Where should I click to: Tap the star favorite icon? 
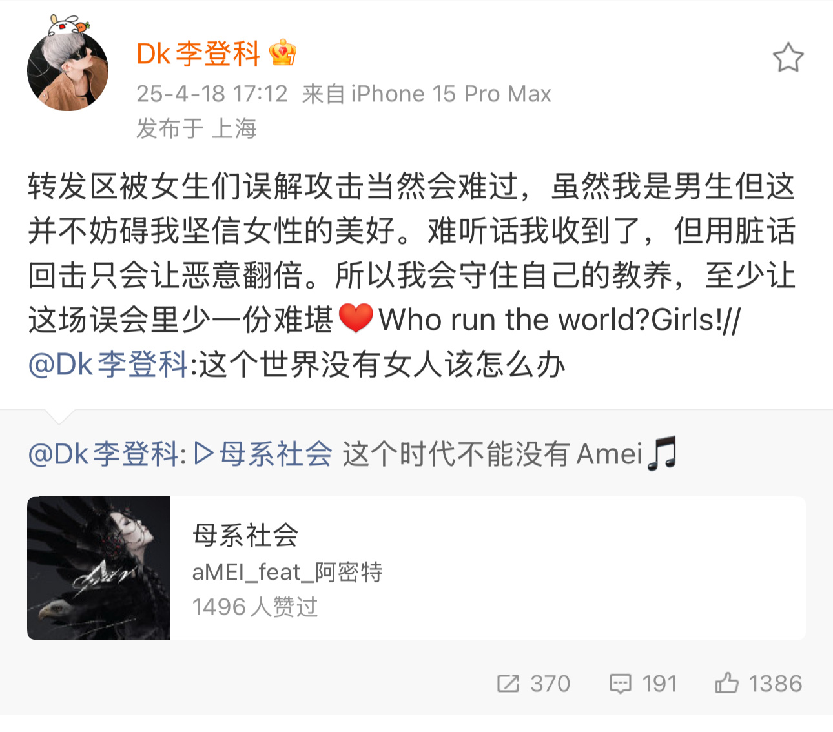pos(788,57)
